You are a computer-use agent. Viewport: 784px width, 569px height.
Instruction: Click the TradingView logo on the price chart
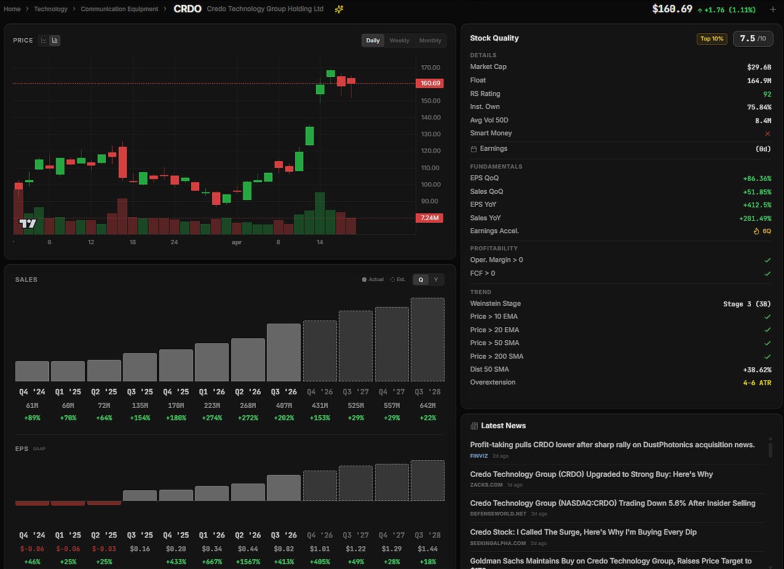[x=28, y=223]
